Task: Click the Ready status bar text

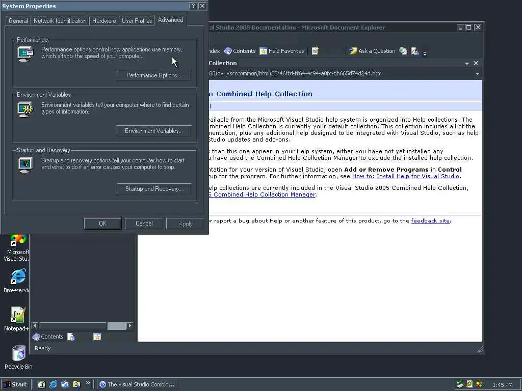Action: 43,348
